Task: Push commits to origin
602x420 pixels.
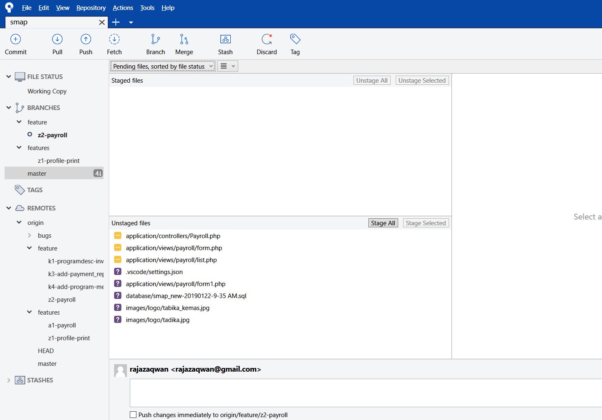Action: (x=86, y=43)
